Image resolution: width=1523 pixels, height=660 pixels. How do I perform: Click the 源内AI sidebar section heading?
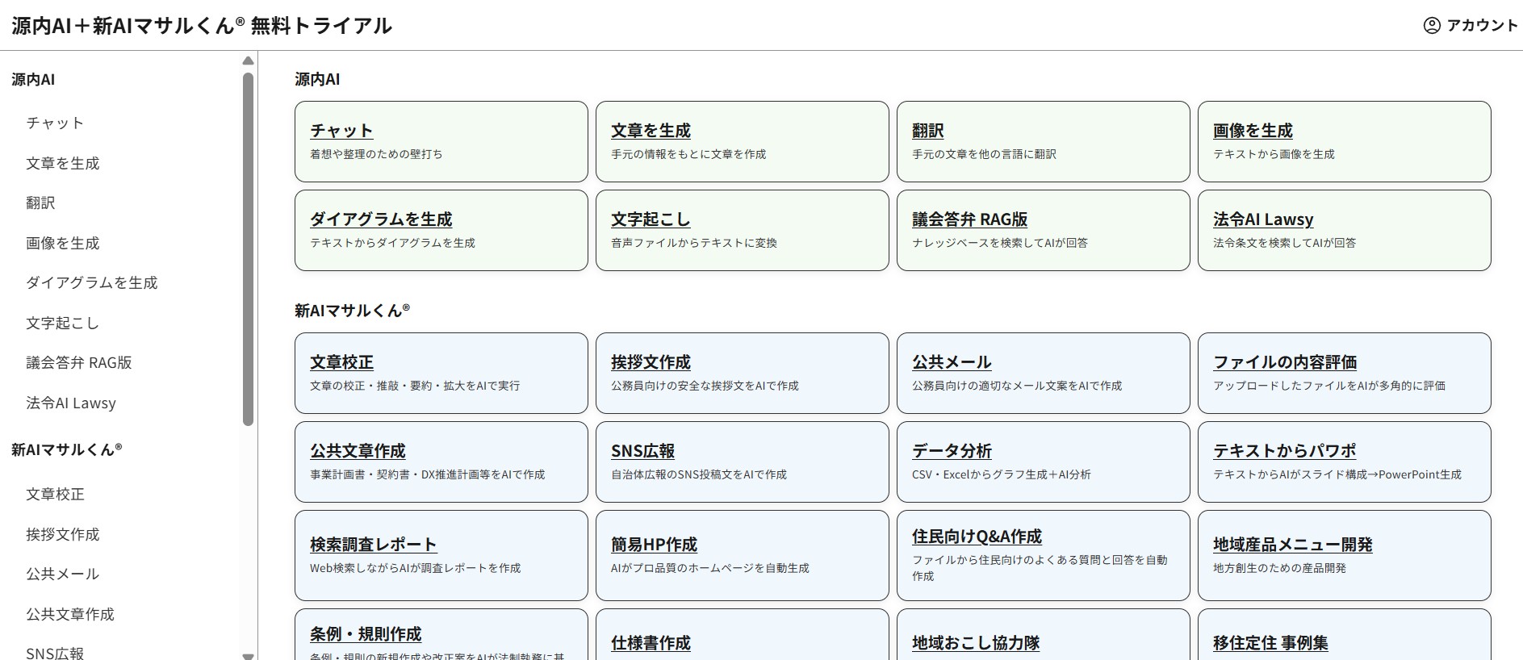(x=33, y=80)
